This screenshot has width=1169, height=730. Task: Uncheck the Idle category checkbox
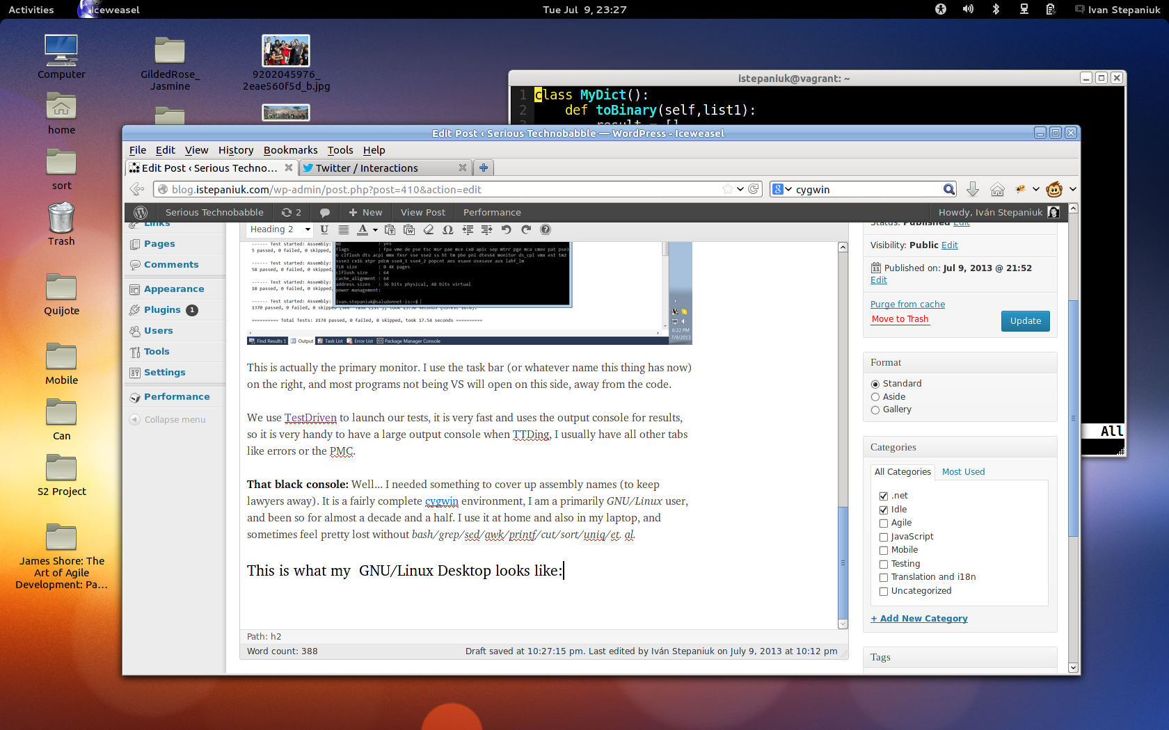(x=884, y=510)
